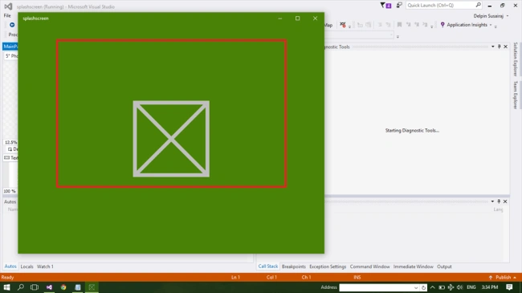
Task: Click the ENG language indicator
Action: click(471, 287)
